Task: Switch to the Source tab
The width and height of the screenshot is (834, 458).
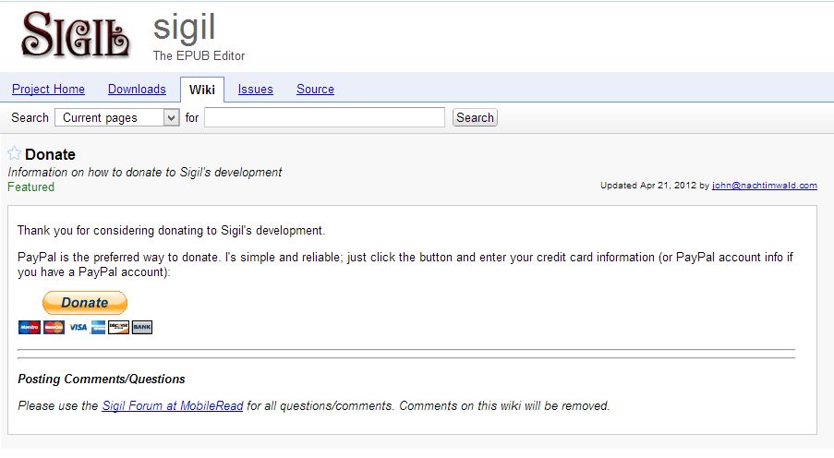Action: click(316, 90)
